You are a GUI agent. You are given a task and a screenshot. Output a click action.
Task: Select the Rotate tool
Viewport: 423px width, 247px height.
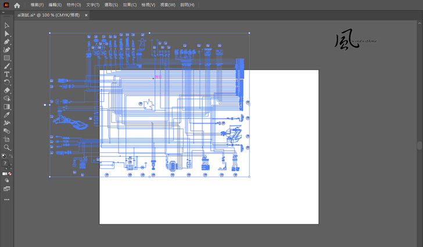tap(7, 82)
